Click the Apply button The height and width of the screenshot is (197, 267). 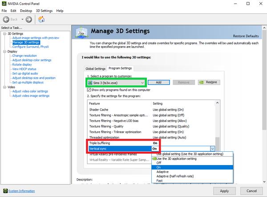[x=224, y=191]
